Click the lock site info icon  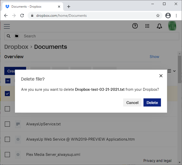(32, 16)
